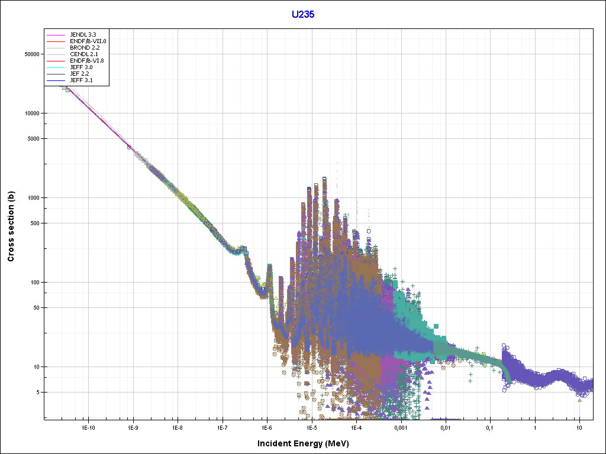
Task: Select ENDF/B-VII.0 legend entry
Action: click(88, 41)
